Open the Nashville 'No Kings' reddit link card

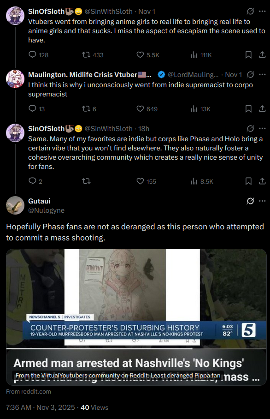136,317
